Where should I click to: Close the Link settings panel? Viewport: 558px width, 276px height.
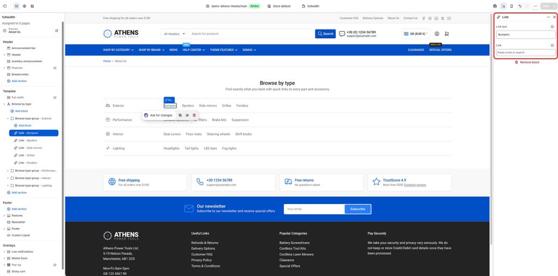click(x=554, y=17)
